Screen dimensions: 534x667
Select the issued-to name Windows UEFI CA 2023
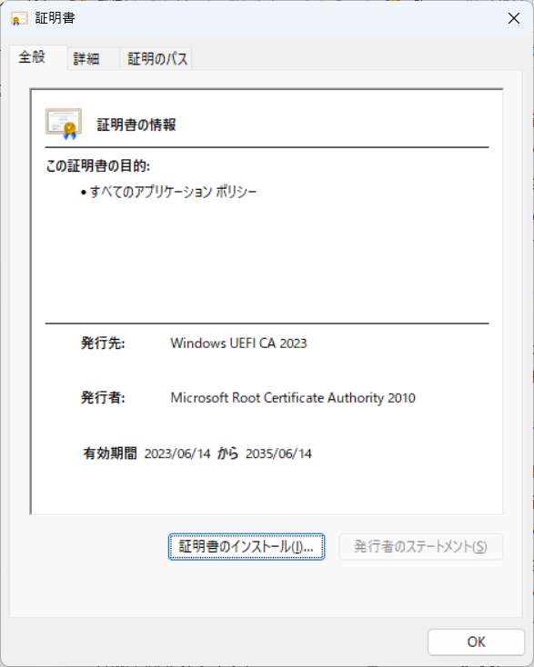[x=238, y=343]
